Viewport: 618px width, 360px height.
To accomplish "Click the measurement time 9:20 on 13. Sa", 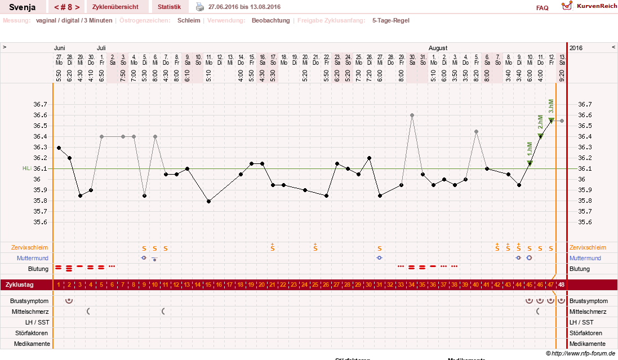I will [562, 75].
